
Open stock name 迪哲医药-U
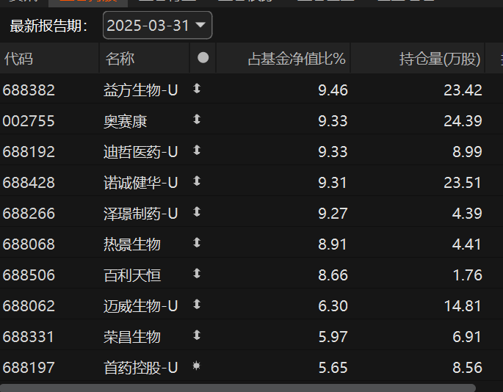[140, 152]
